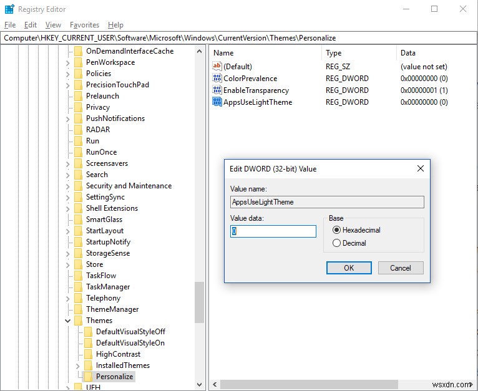
Task: Select the EnableTransparency DWORD icon
Action: (x=217, y=90)
